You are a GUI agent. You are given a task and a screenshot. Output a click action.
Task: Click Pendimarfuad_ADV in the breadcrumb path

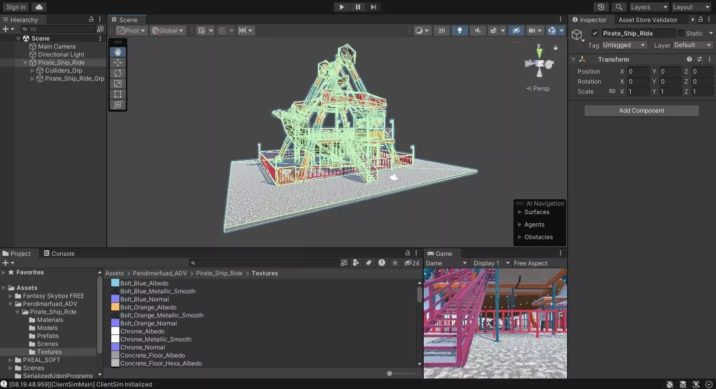[160, 273]
